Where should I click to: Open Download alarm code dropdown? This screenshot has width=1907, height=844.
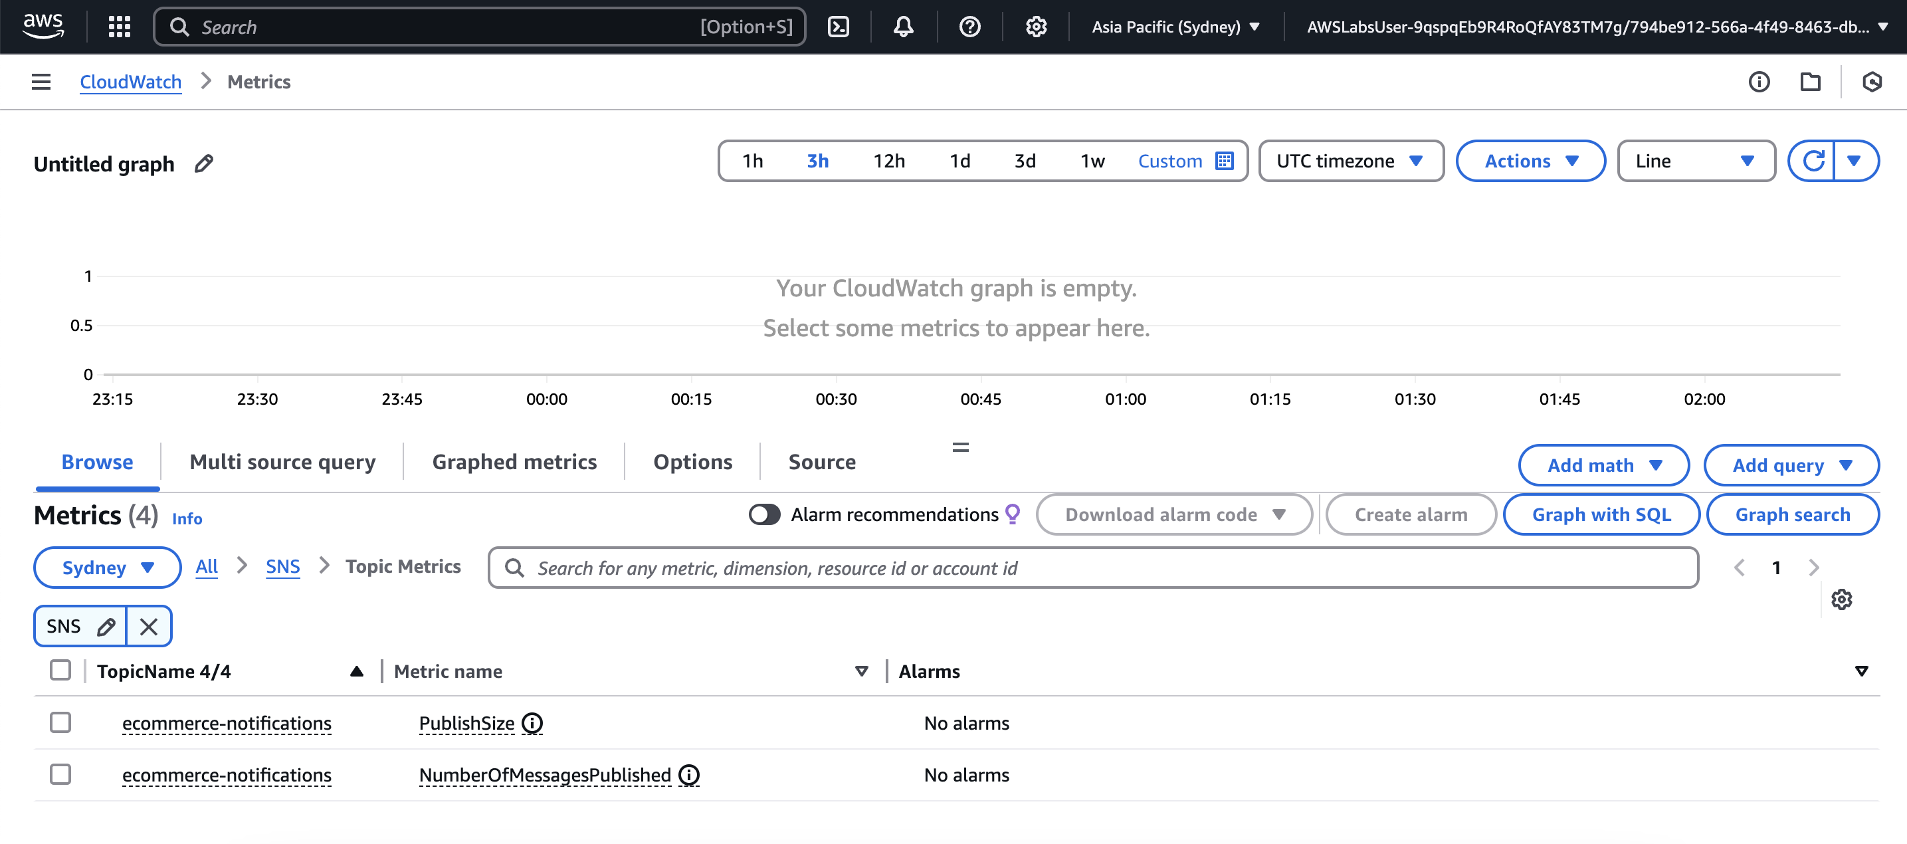click(x=1174, y=514)
